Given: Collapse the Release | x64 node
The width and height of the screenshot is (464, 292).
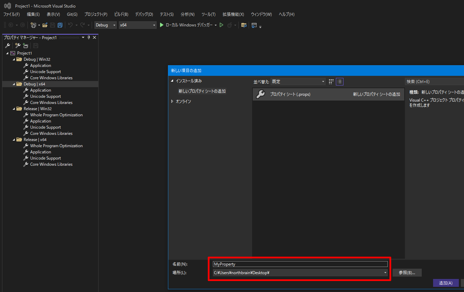Looking at the screenshot, I should pos(14,140).
